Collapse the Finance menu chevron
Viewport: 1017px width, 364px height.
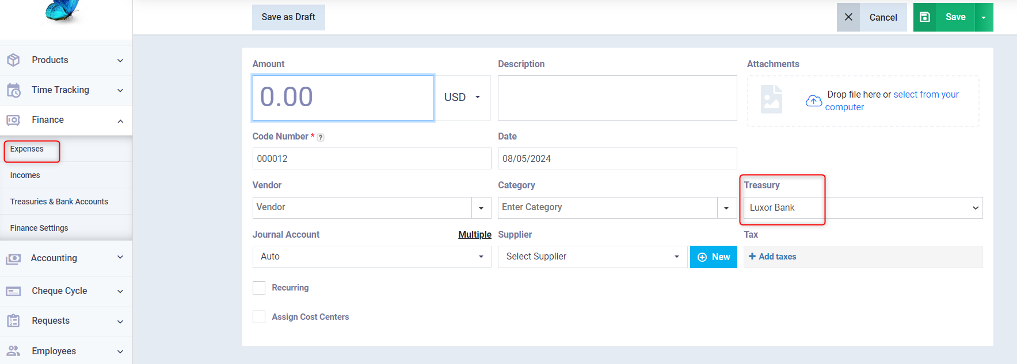[120, 121]
